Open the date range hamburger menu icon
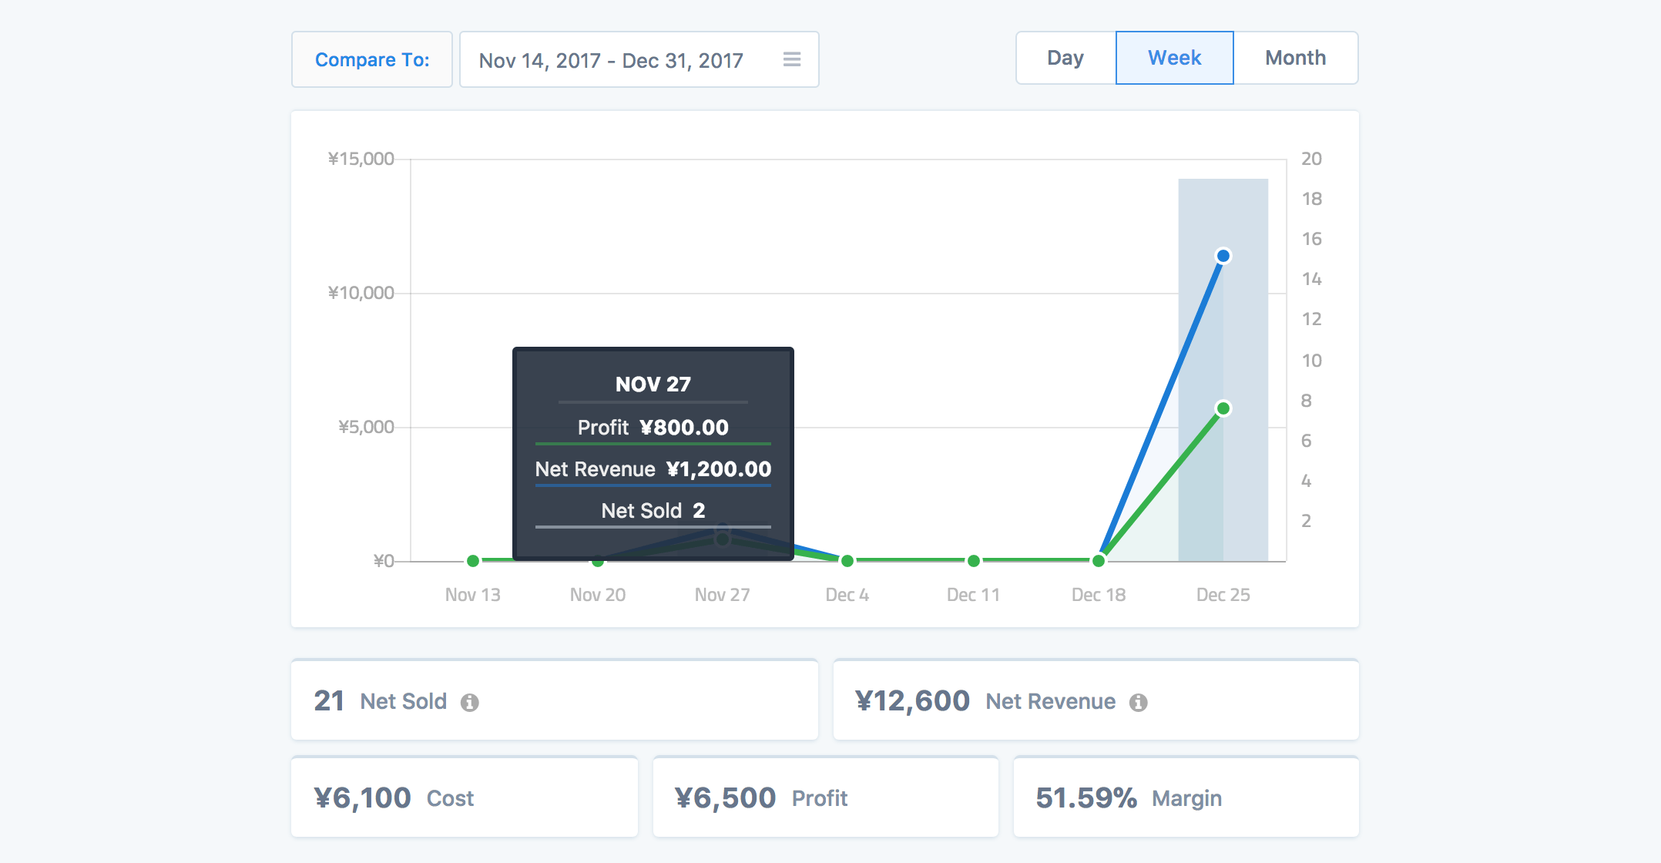This screenshot has height=863, width=1661. pyautogui.click(x=791, y=59)
